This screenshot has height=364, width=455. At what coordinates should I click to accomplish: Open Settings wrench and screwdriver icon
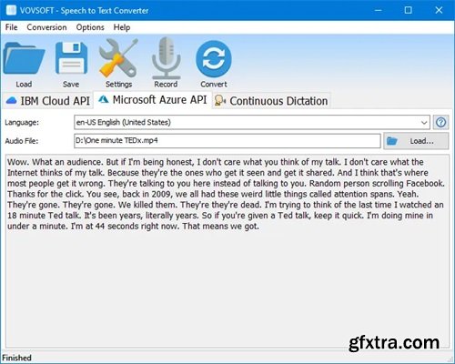pyautogui.click(x=118, y=58)
